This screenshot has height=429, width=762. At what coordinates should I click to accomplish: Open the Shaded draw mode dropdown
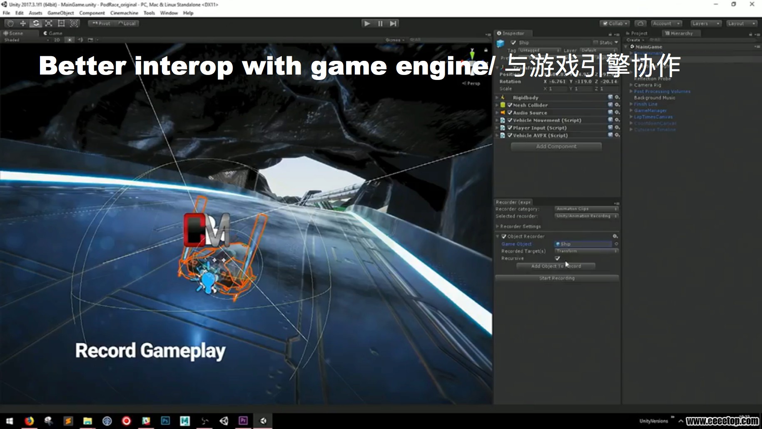click(26, 40)
